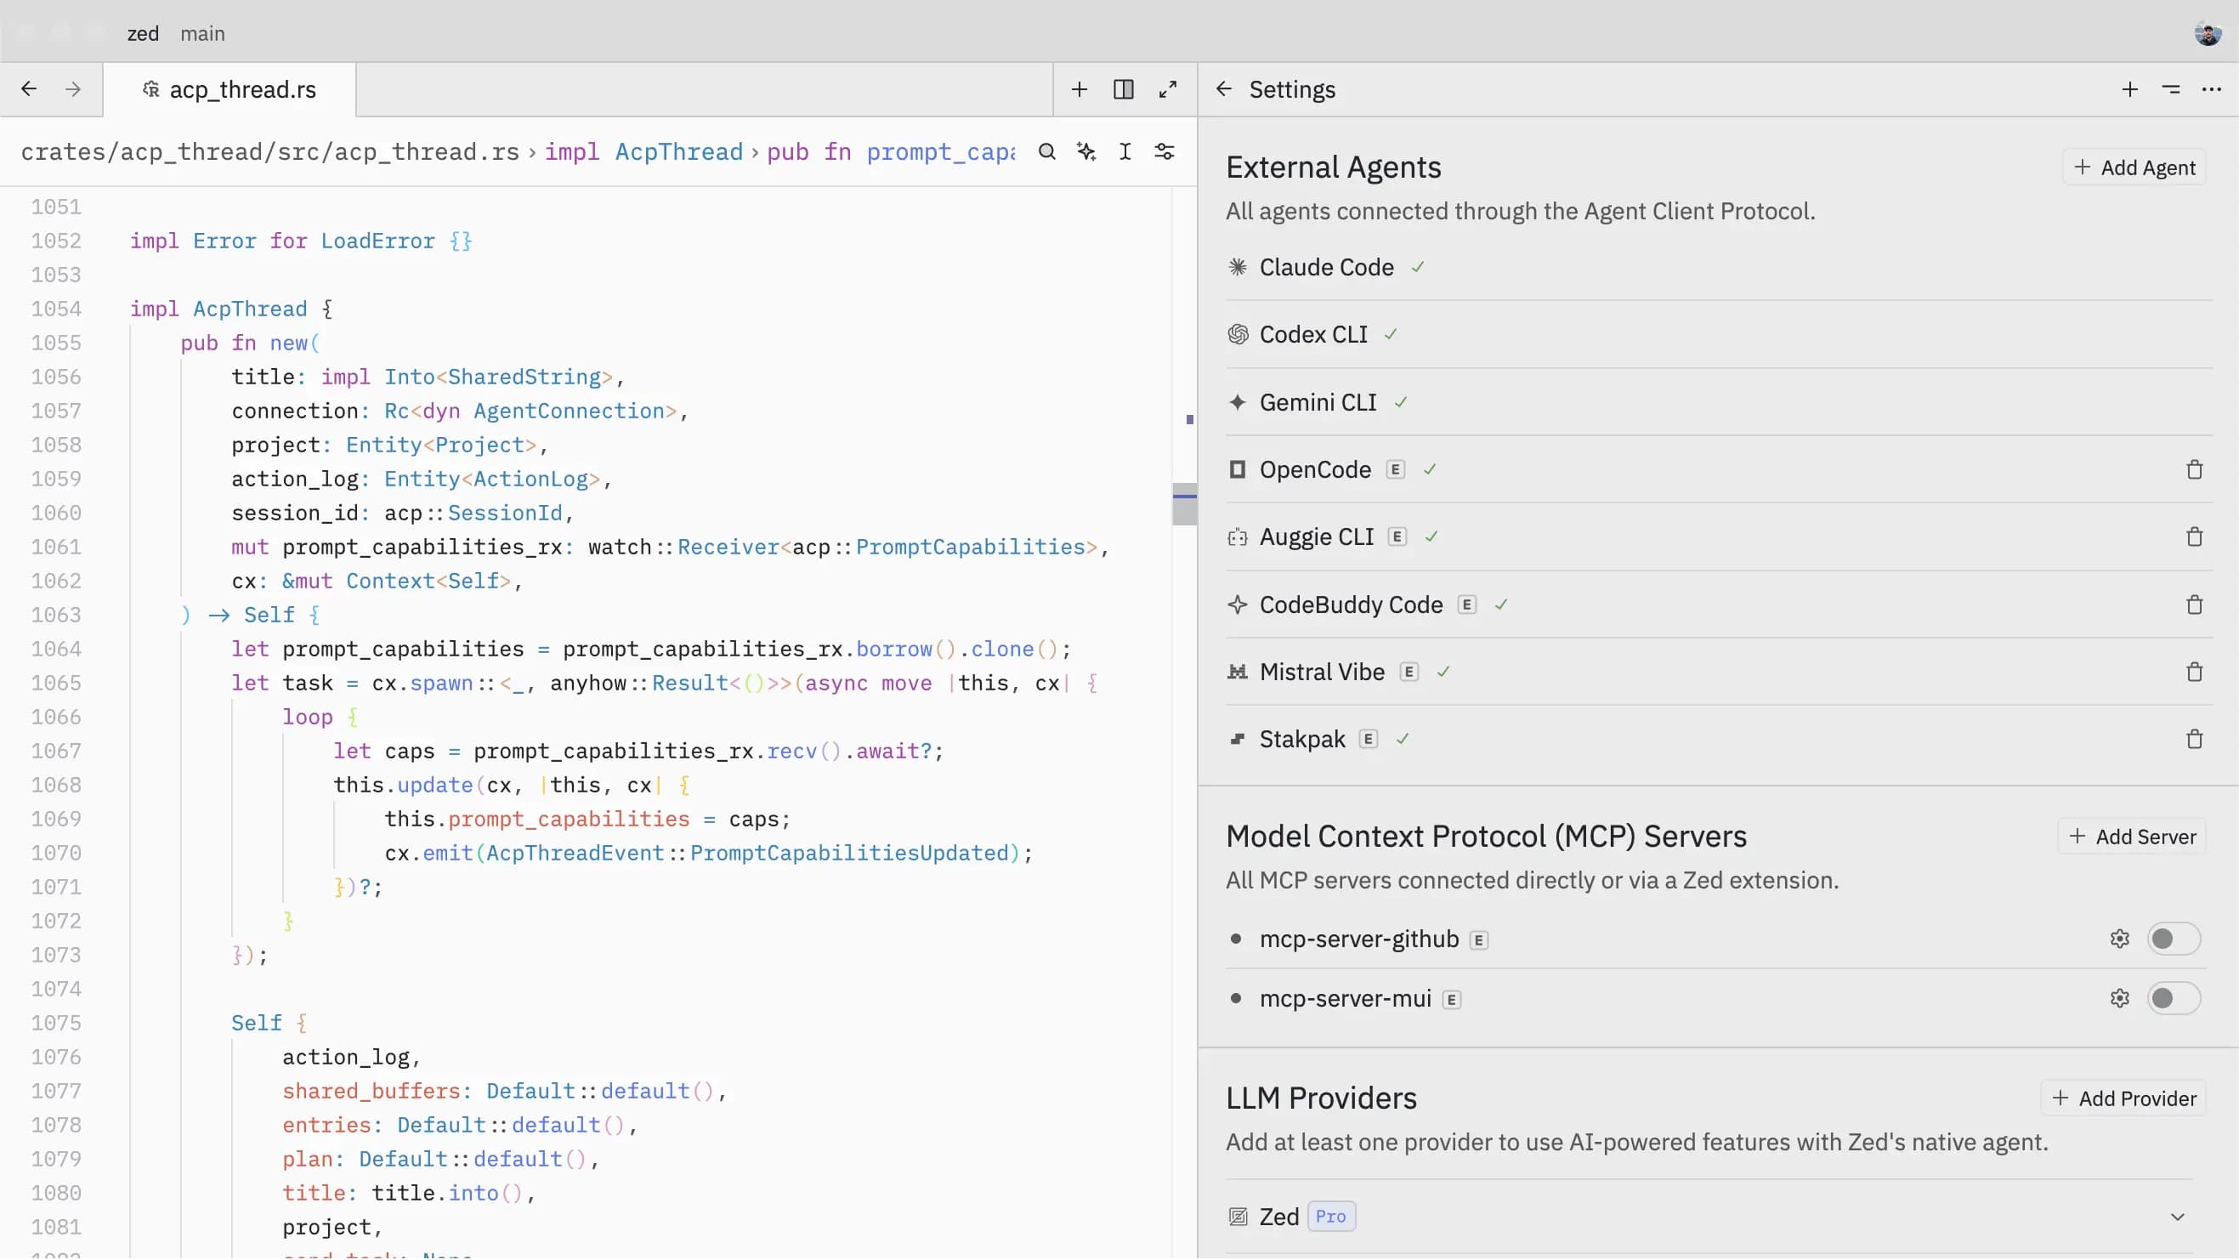Enable the mcp-server-github toggle
This screenshot has height=1260, width=2239.
pos(2173,940)
